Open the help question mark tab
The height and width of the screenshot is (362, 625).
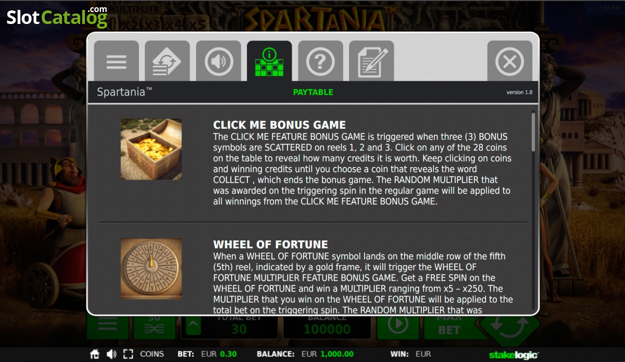click(320, 61)
